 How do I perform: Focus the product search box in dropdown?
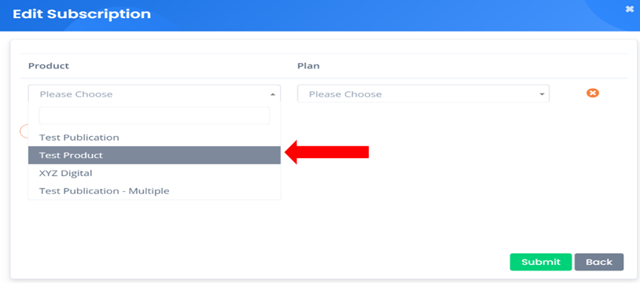point(154,116)
